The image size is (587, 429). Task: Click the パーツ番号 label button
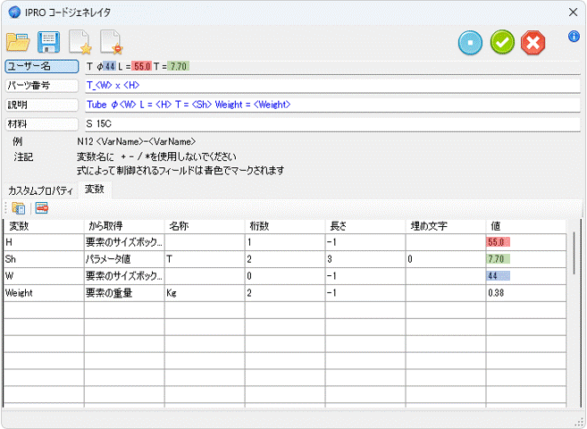point(41,86)
